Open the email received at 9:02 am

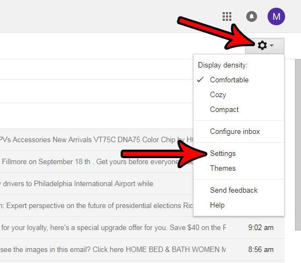coord(142,228)
